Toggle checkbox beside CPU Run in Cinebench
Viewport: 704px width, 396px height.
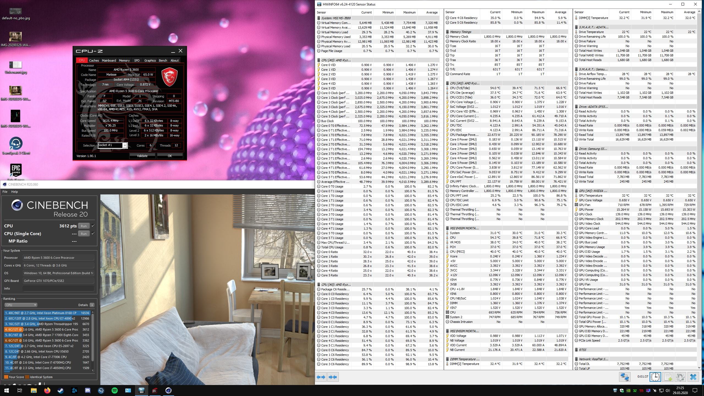(x=93, y=226)
